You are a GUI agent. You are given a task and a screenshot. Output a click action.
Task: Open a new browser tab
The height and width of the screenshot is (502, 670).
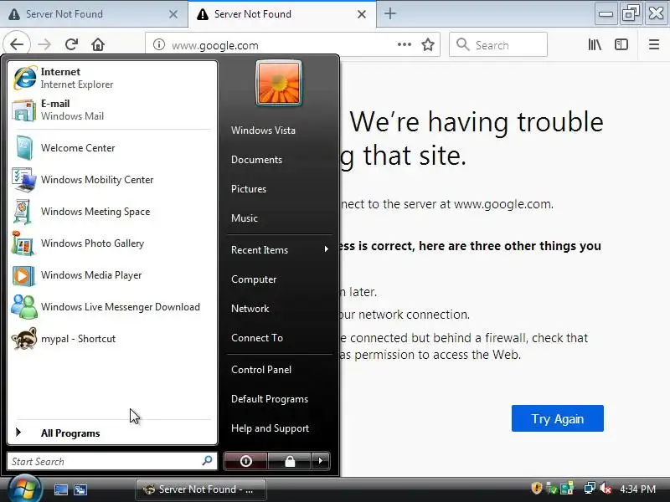click(x=389, y=13)
